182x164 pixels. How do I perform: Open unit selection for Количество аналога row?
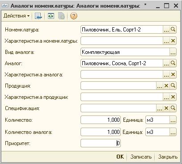[173, 132]
